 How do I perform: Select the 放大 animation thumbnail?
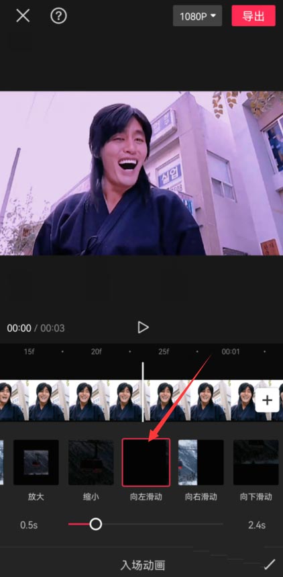tap(36, 462)
